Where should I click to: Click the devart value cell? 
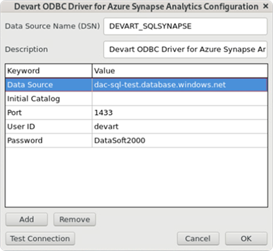[180, 127]
